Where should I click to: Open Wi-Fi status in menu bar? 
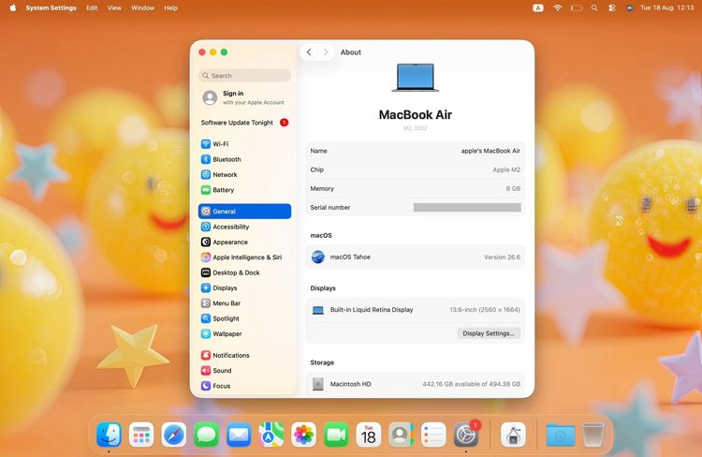558,7
